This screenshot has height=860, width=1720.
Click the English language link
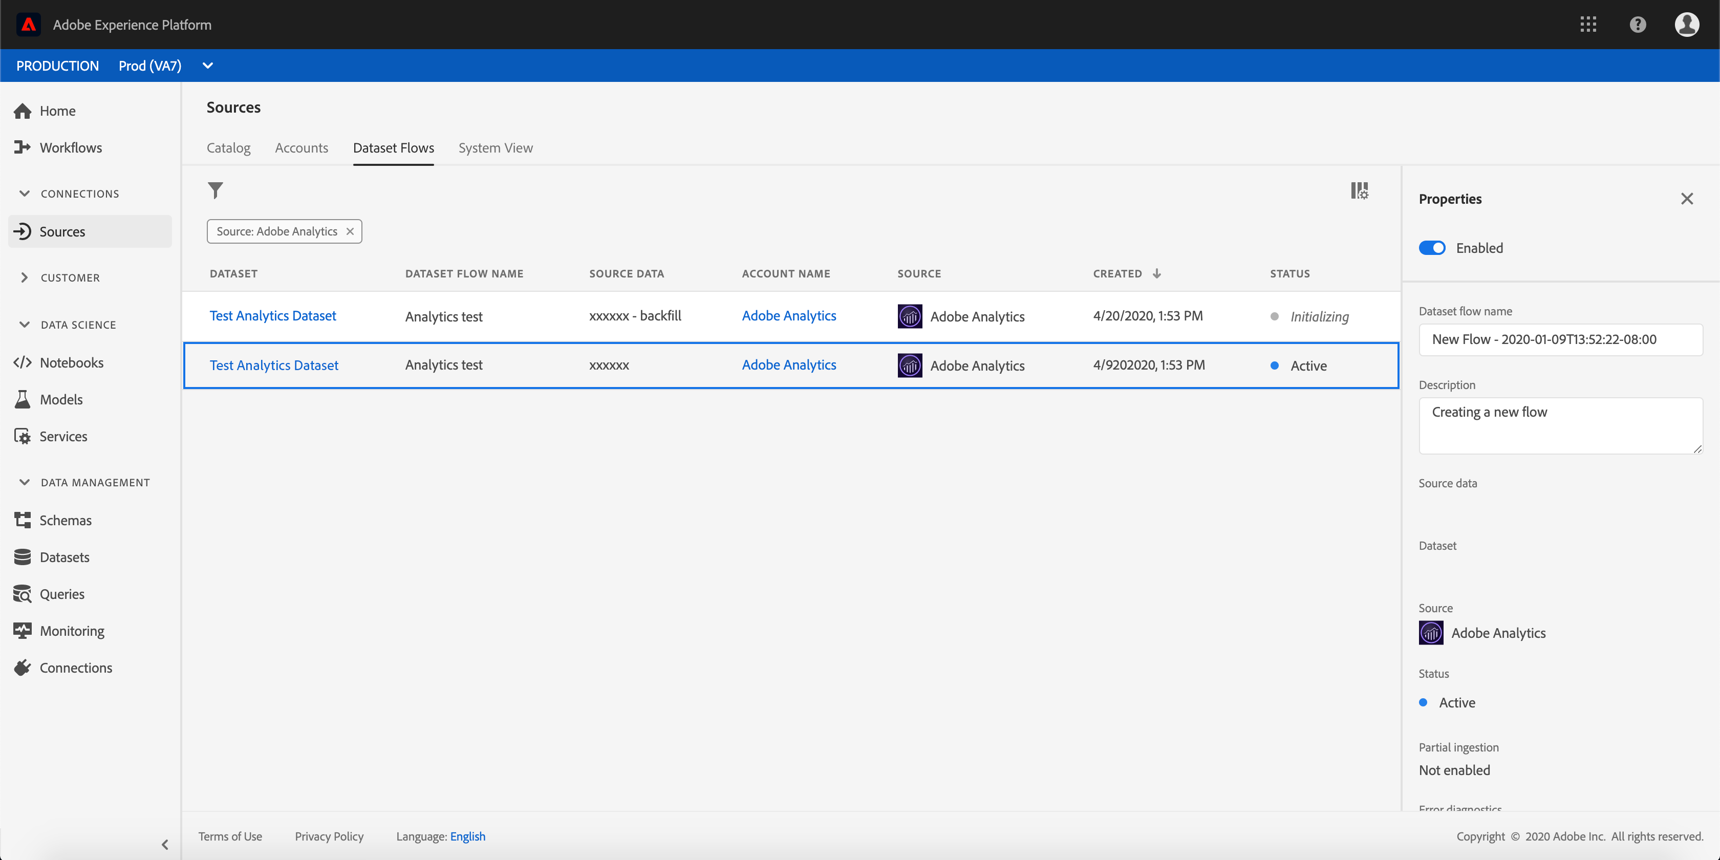pyautogui.click(x=467, y=836)
